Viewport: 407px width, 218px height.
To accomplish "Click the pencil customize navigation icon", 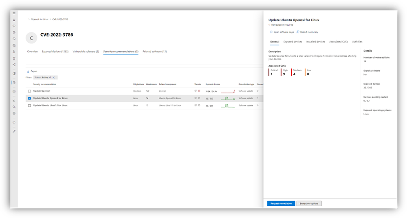I will pos(14,132).
